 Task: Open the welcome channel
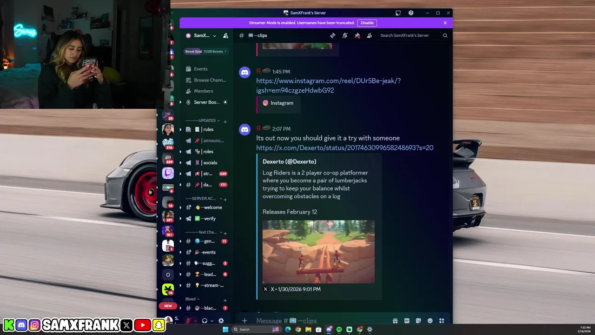206,208
